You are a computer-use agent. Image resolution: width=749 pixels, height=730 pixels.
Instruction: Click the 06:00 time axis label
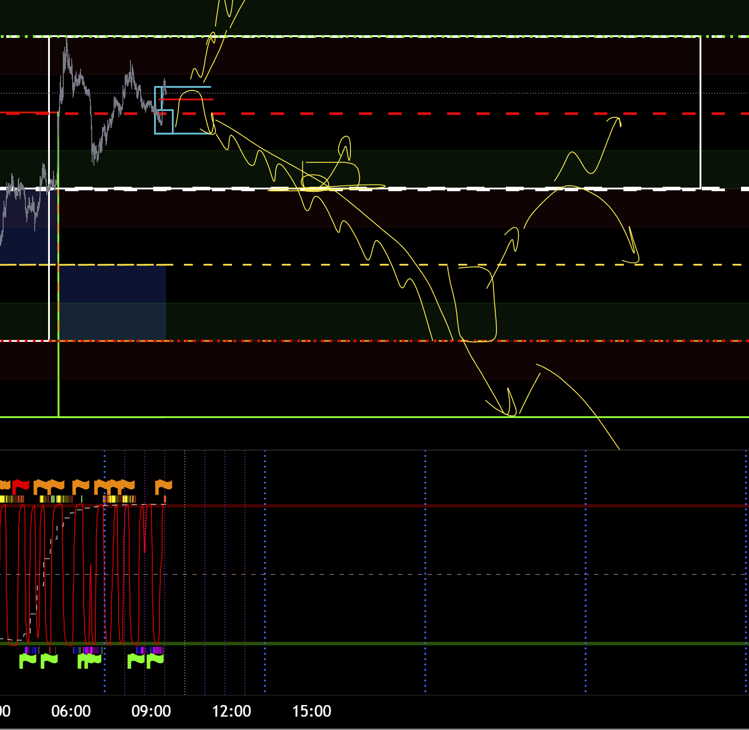71,711
